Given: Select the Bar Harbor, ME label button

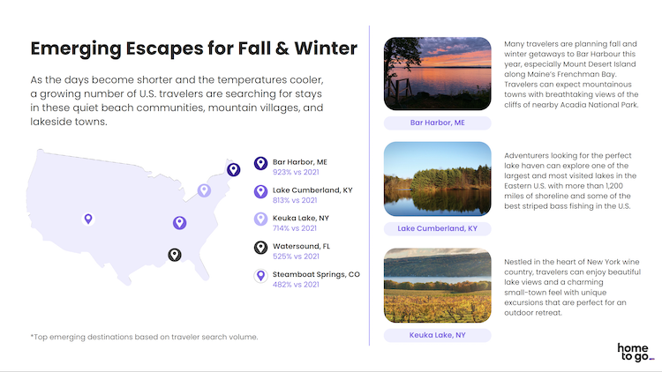Looking at the screenshot, I should coord(438,123).
